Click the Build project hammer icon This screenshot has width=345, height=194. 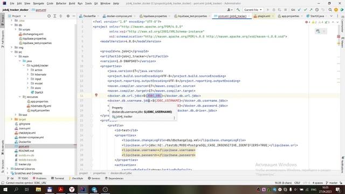(238, 10)
